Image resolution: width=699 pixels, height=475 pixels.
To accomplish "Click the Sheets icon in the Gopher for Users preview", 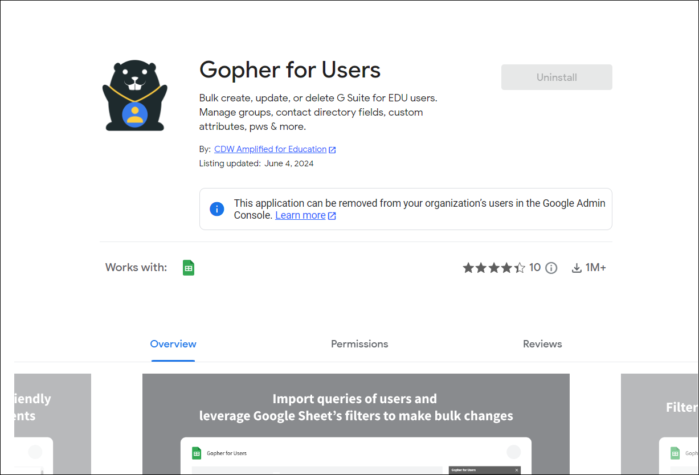I will tap(197, 453).
